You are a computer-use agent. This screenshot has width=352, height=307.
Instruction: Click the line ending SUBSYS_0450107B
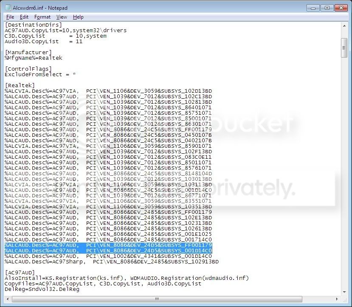pos(108,135)
